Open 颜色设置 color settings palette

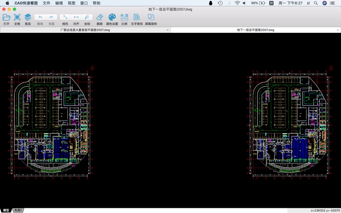[112, 17]
